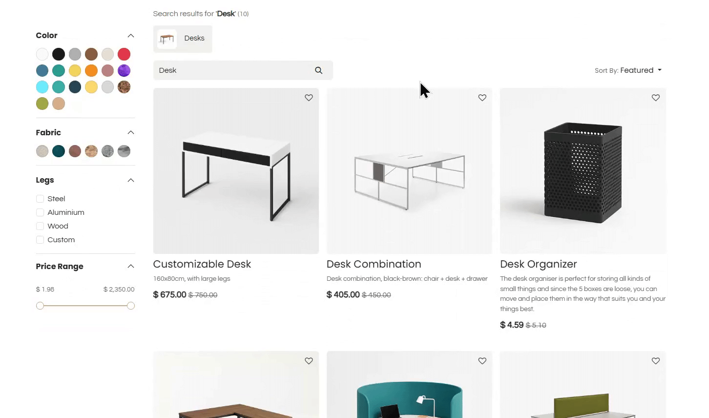Open the Desk Organizer product link
The image size is (709, 418).
point(538,264)
